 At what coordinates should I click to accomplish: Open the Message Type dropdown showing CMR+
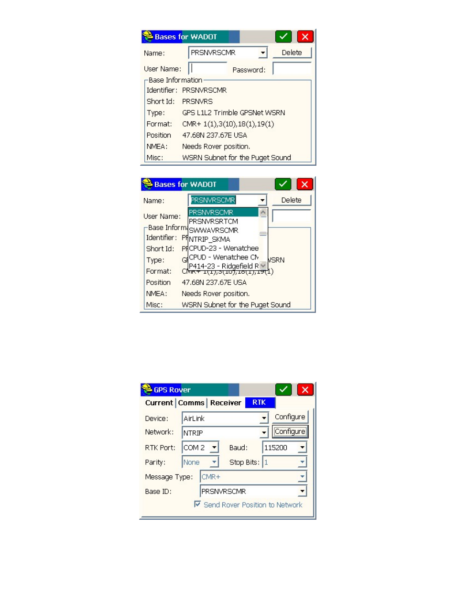(302, 477)
